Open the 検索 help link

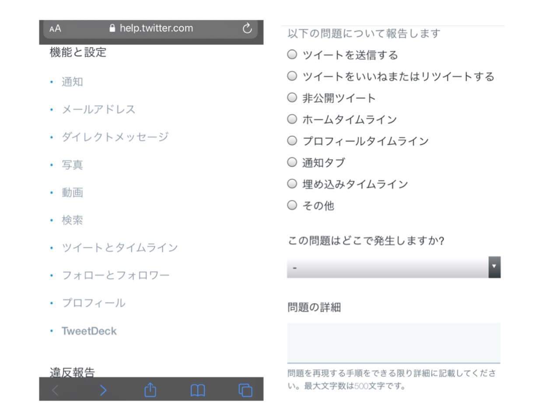[72, 220]
